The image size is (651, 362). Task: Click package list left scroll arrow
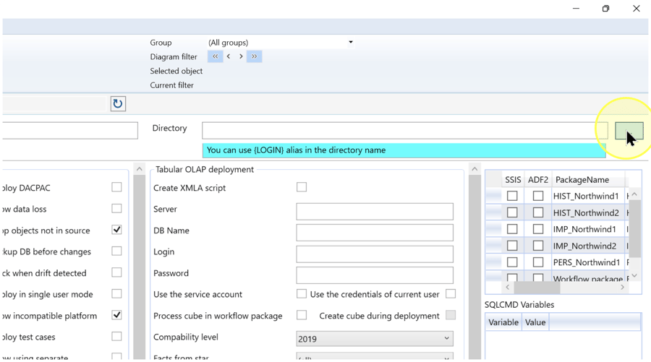(507, 287)
